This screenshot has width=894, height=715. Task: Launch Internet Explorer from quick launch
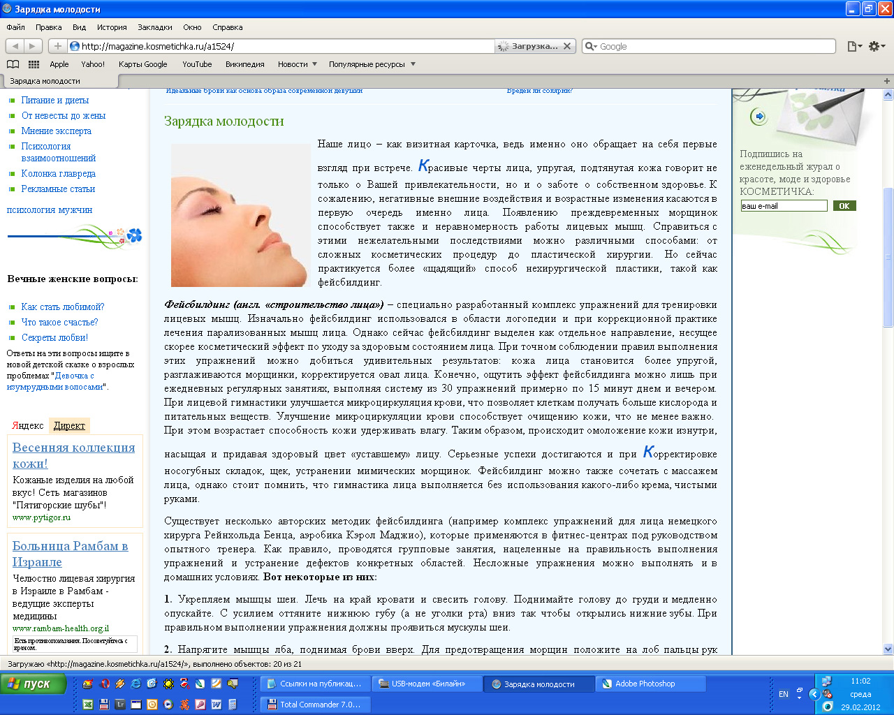(136, 684)
